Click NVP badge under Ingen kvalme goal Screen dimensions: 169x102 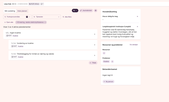click(x=9, y=36)
